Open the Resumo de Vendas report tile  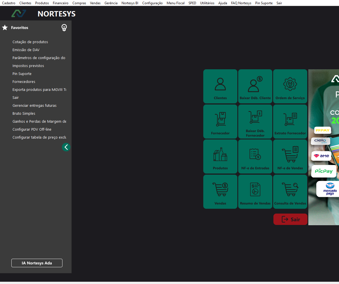tap(255, 191)
